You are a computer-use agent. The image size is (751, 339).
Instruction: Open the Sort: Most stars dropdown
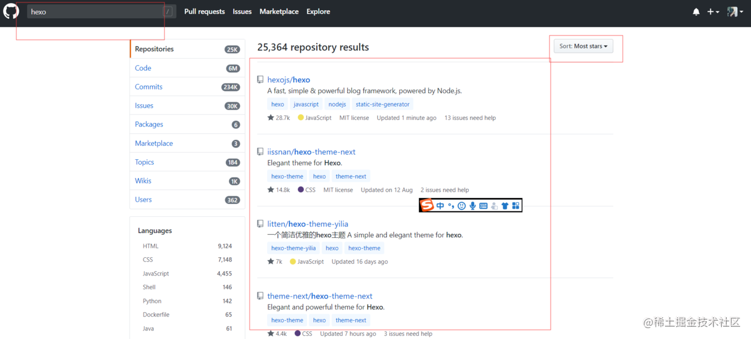point(583,46)
